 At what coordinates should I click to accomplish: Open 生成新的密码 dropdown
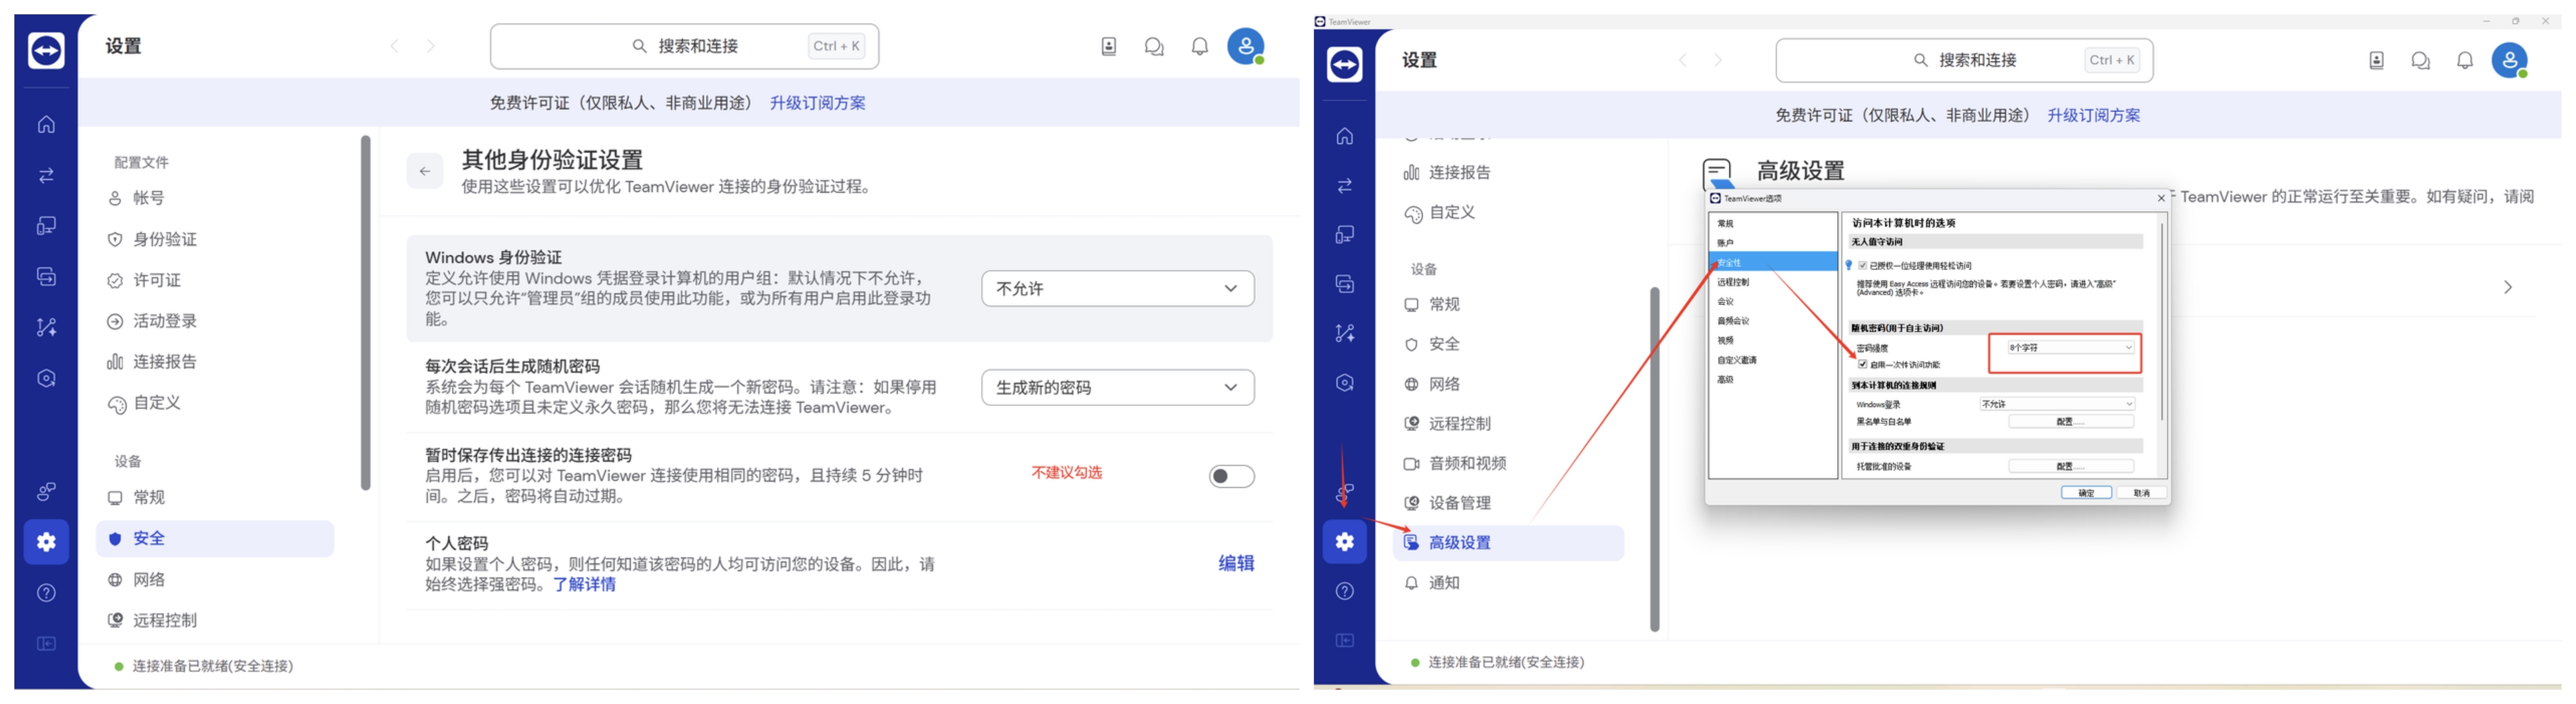pos(1117,387)
